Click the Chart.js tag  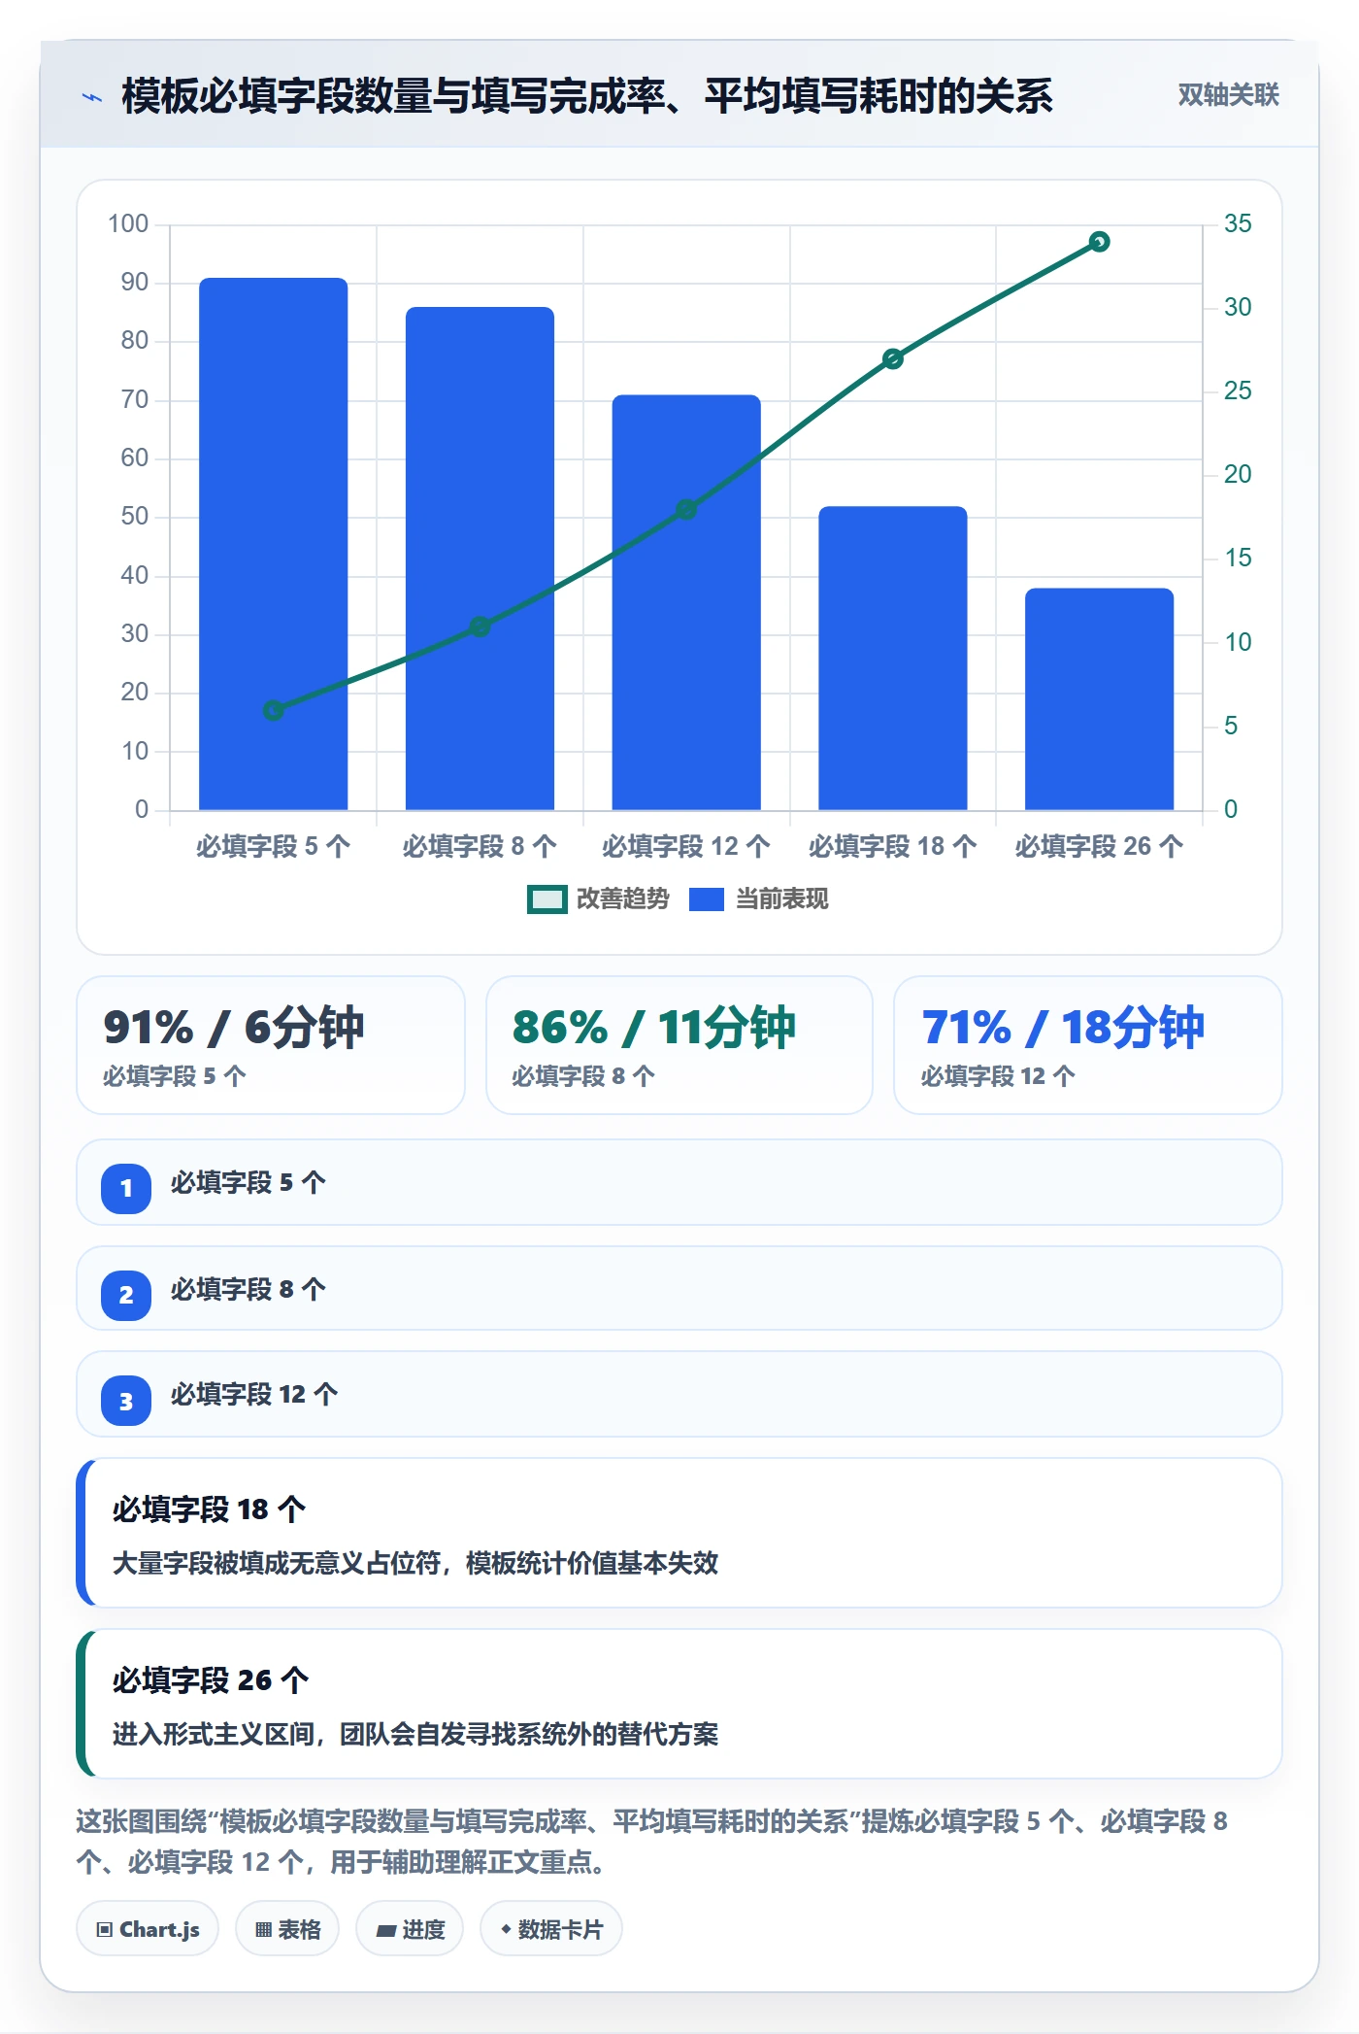tap(148, 1929)
